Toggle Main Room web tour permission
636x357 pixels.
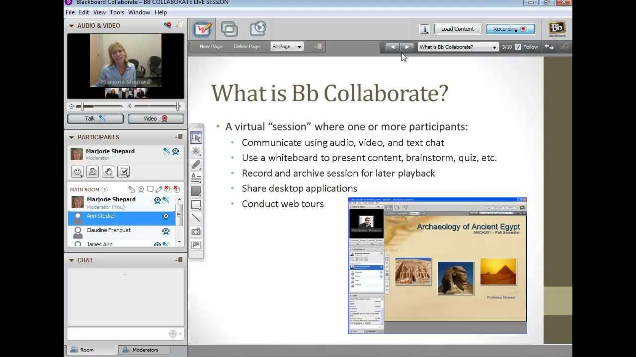click(177, 189)
